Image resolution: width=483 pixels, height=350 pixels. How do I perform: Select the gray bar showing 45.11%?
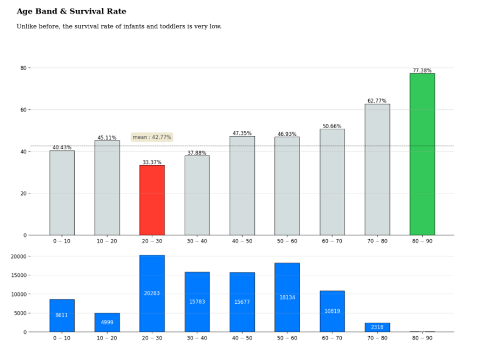pos(107,188)
